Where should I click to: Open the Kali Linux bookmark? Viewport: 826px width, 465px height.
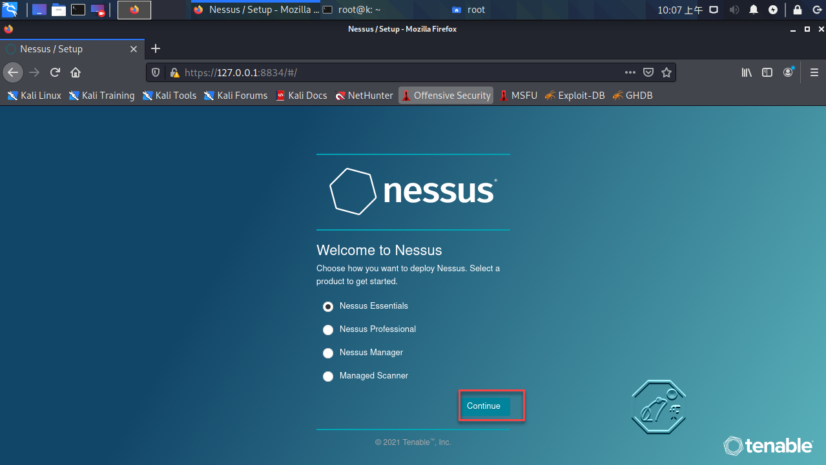click(x=34, y=96)
